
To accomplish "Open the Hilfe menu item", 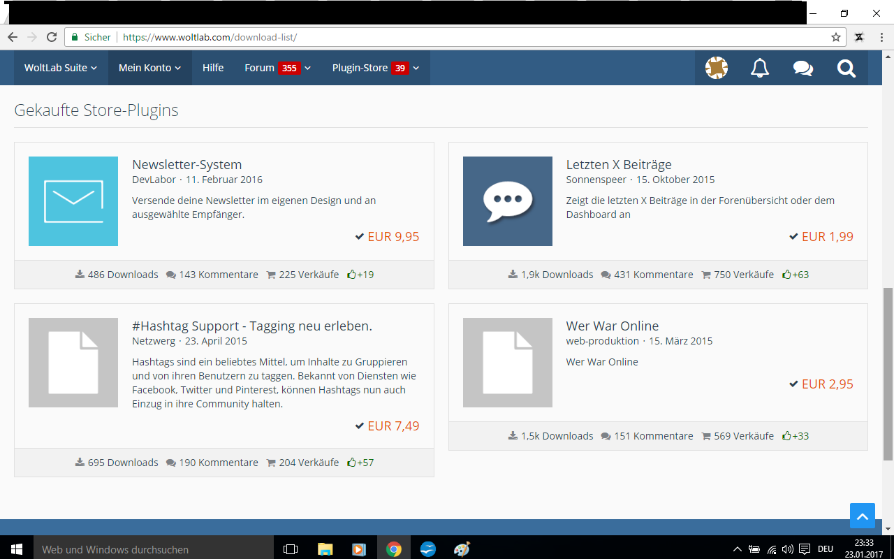I will (x=213, y=68).
